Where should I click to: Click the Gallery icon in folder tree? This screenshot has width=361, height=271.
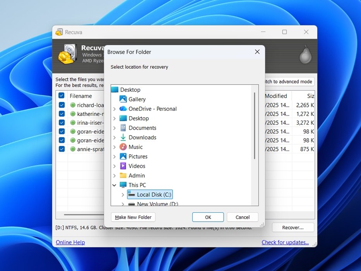point(123,99)
